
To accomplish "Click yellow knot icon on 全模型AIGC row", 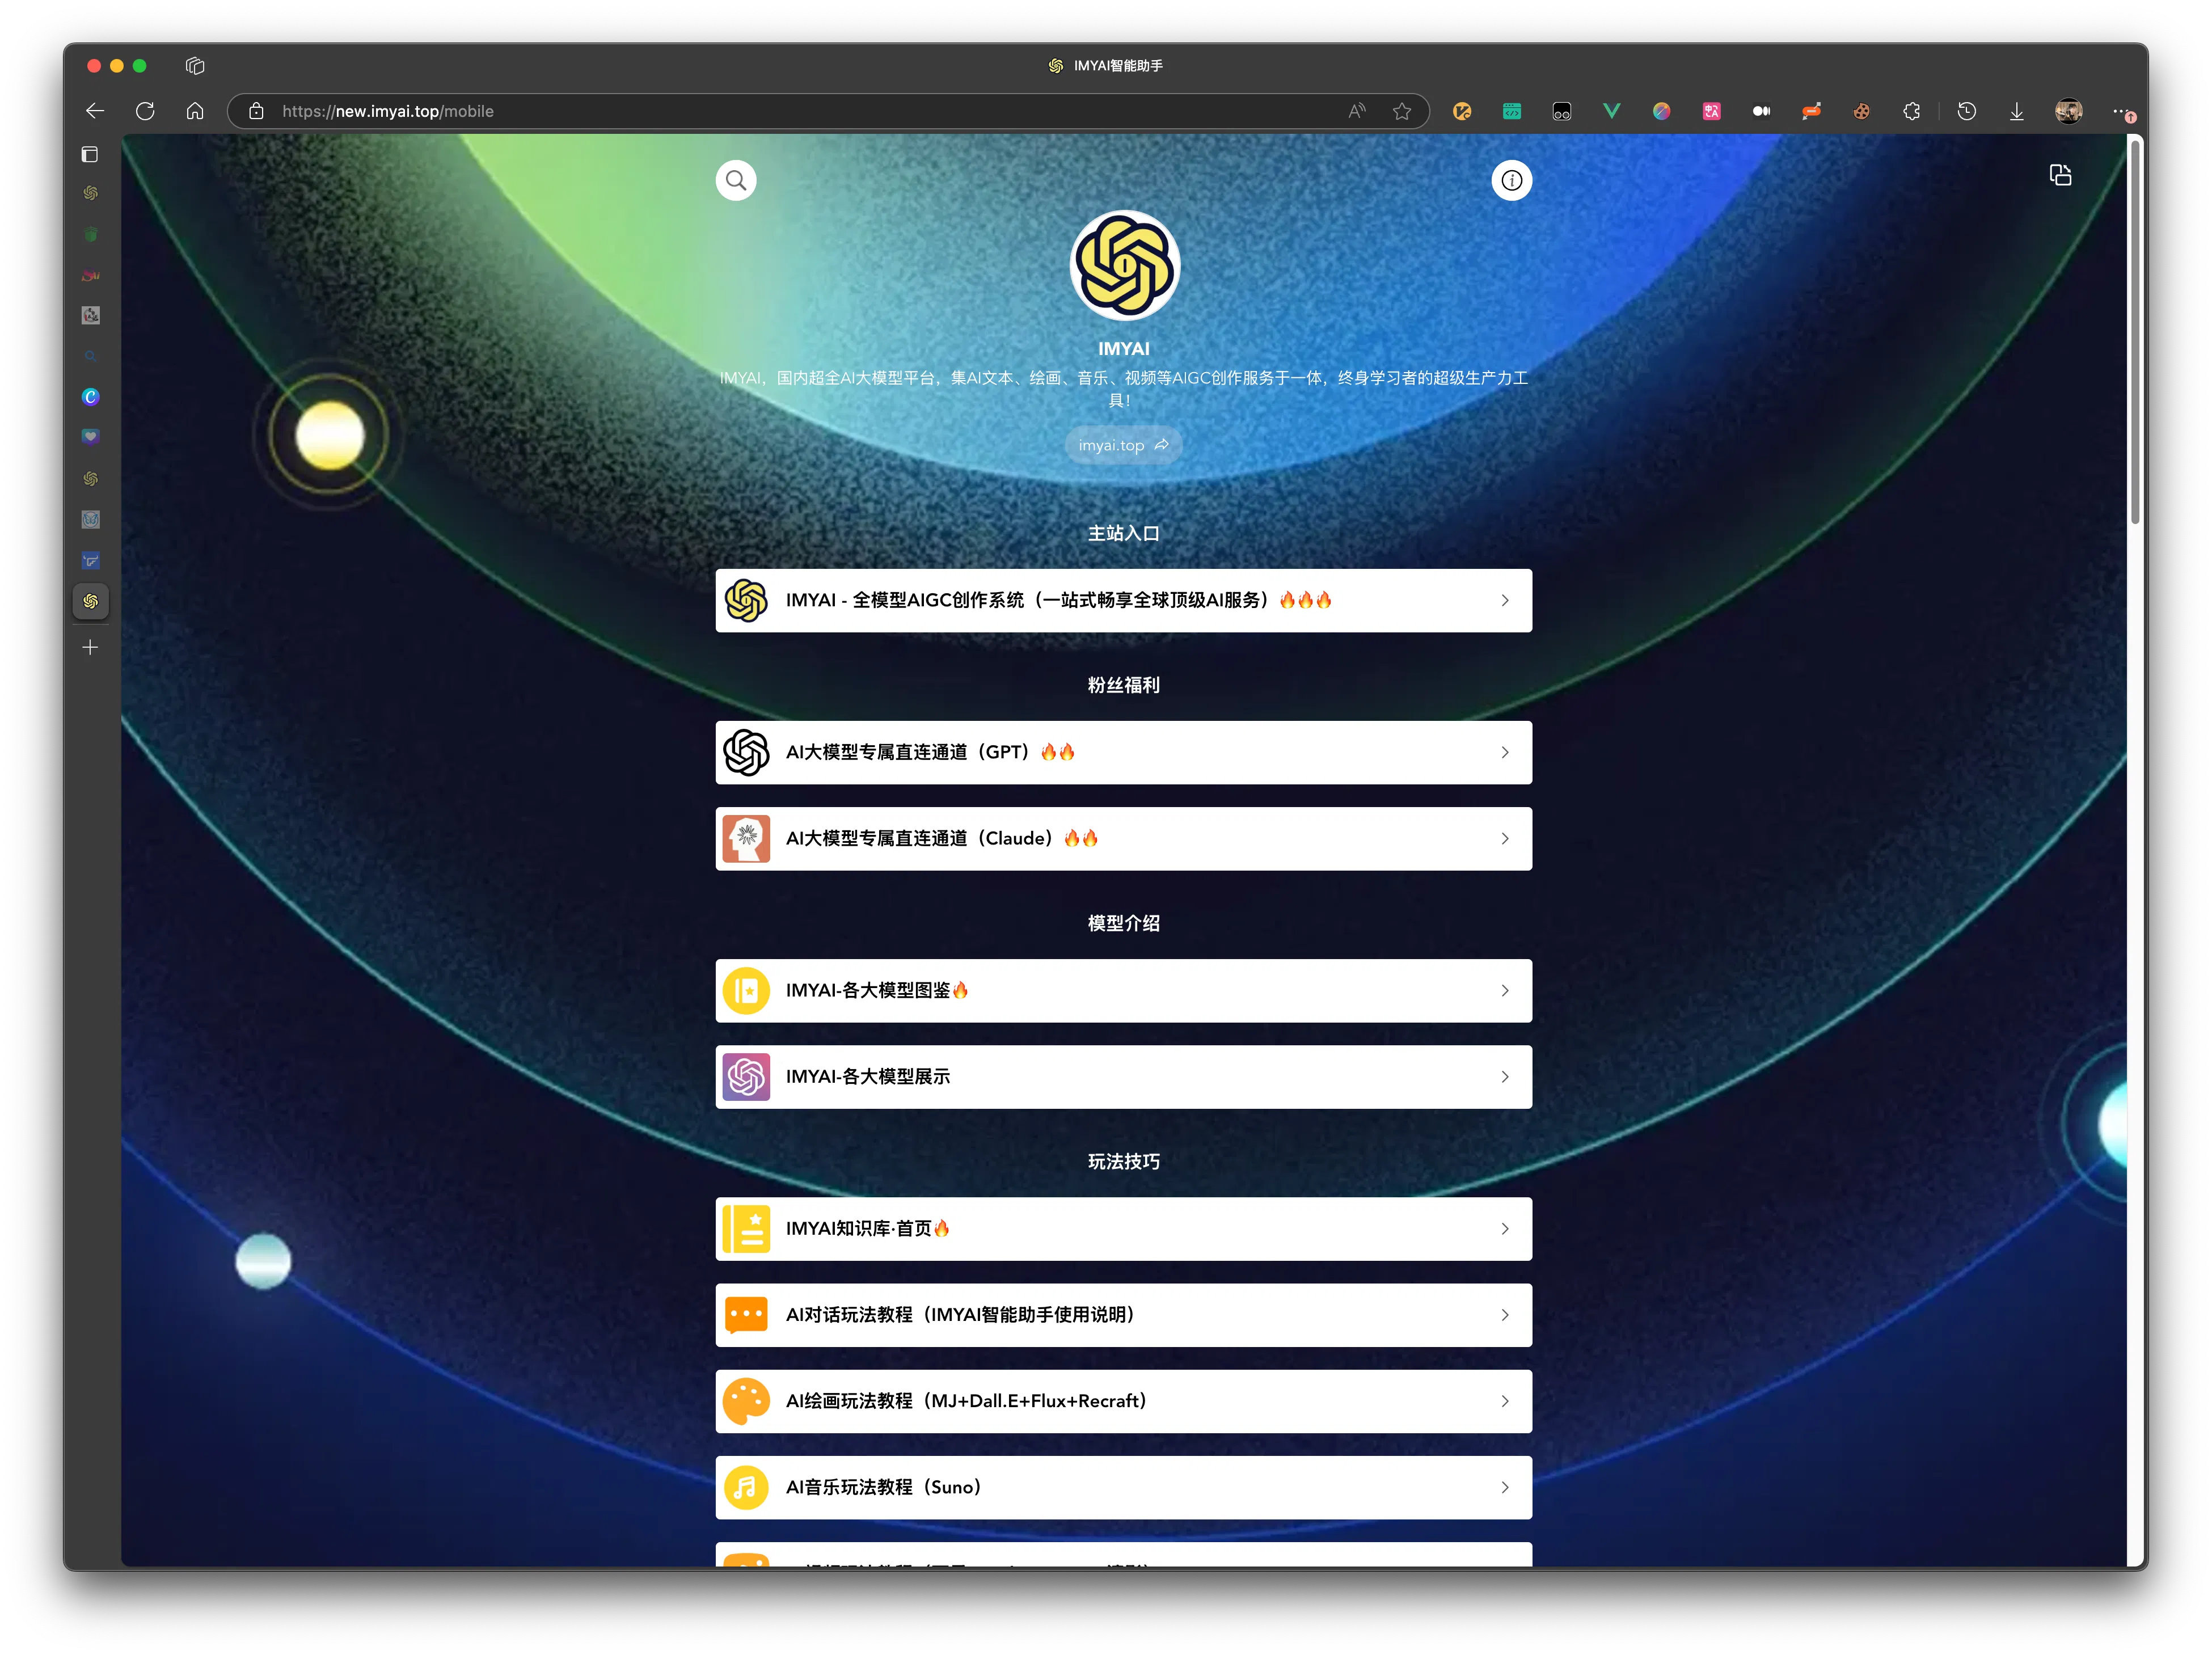I will click(746, 600).
